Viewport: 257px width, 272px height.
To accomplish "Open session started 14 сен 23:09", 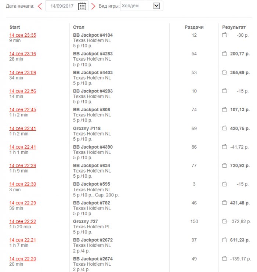I will pyautogui.click(x=23, y=73).
